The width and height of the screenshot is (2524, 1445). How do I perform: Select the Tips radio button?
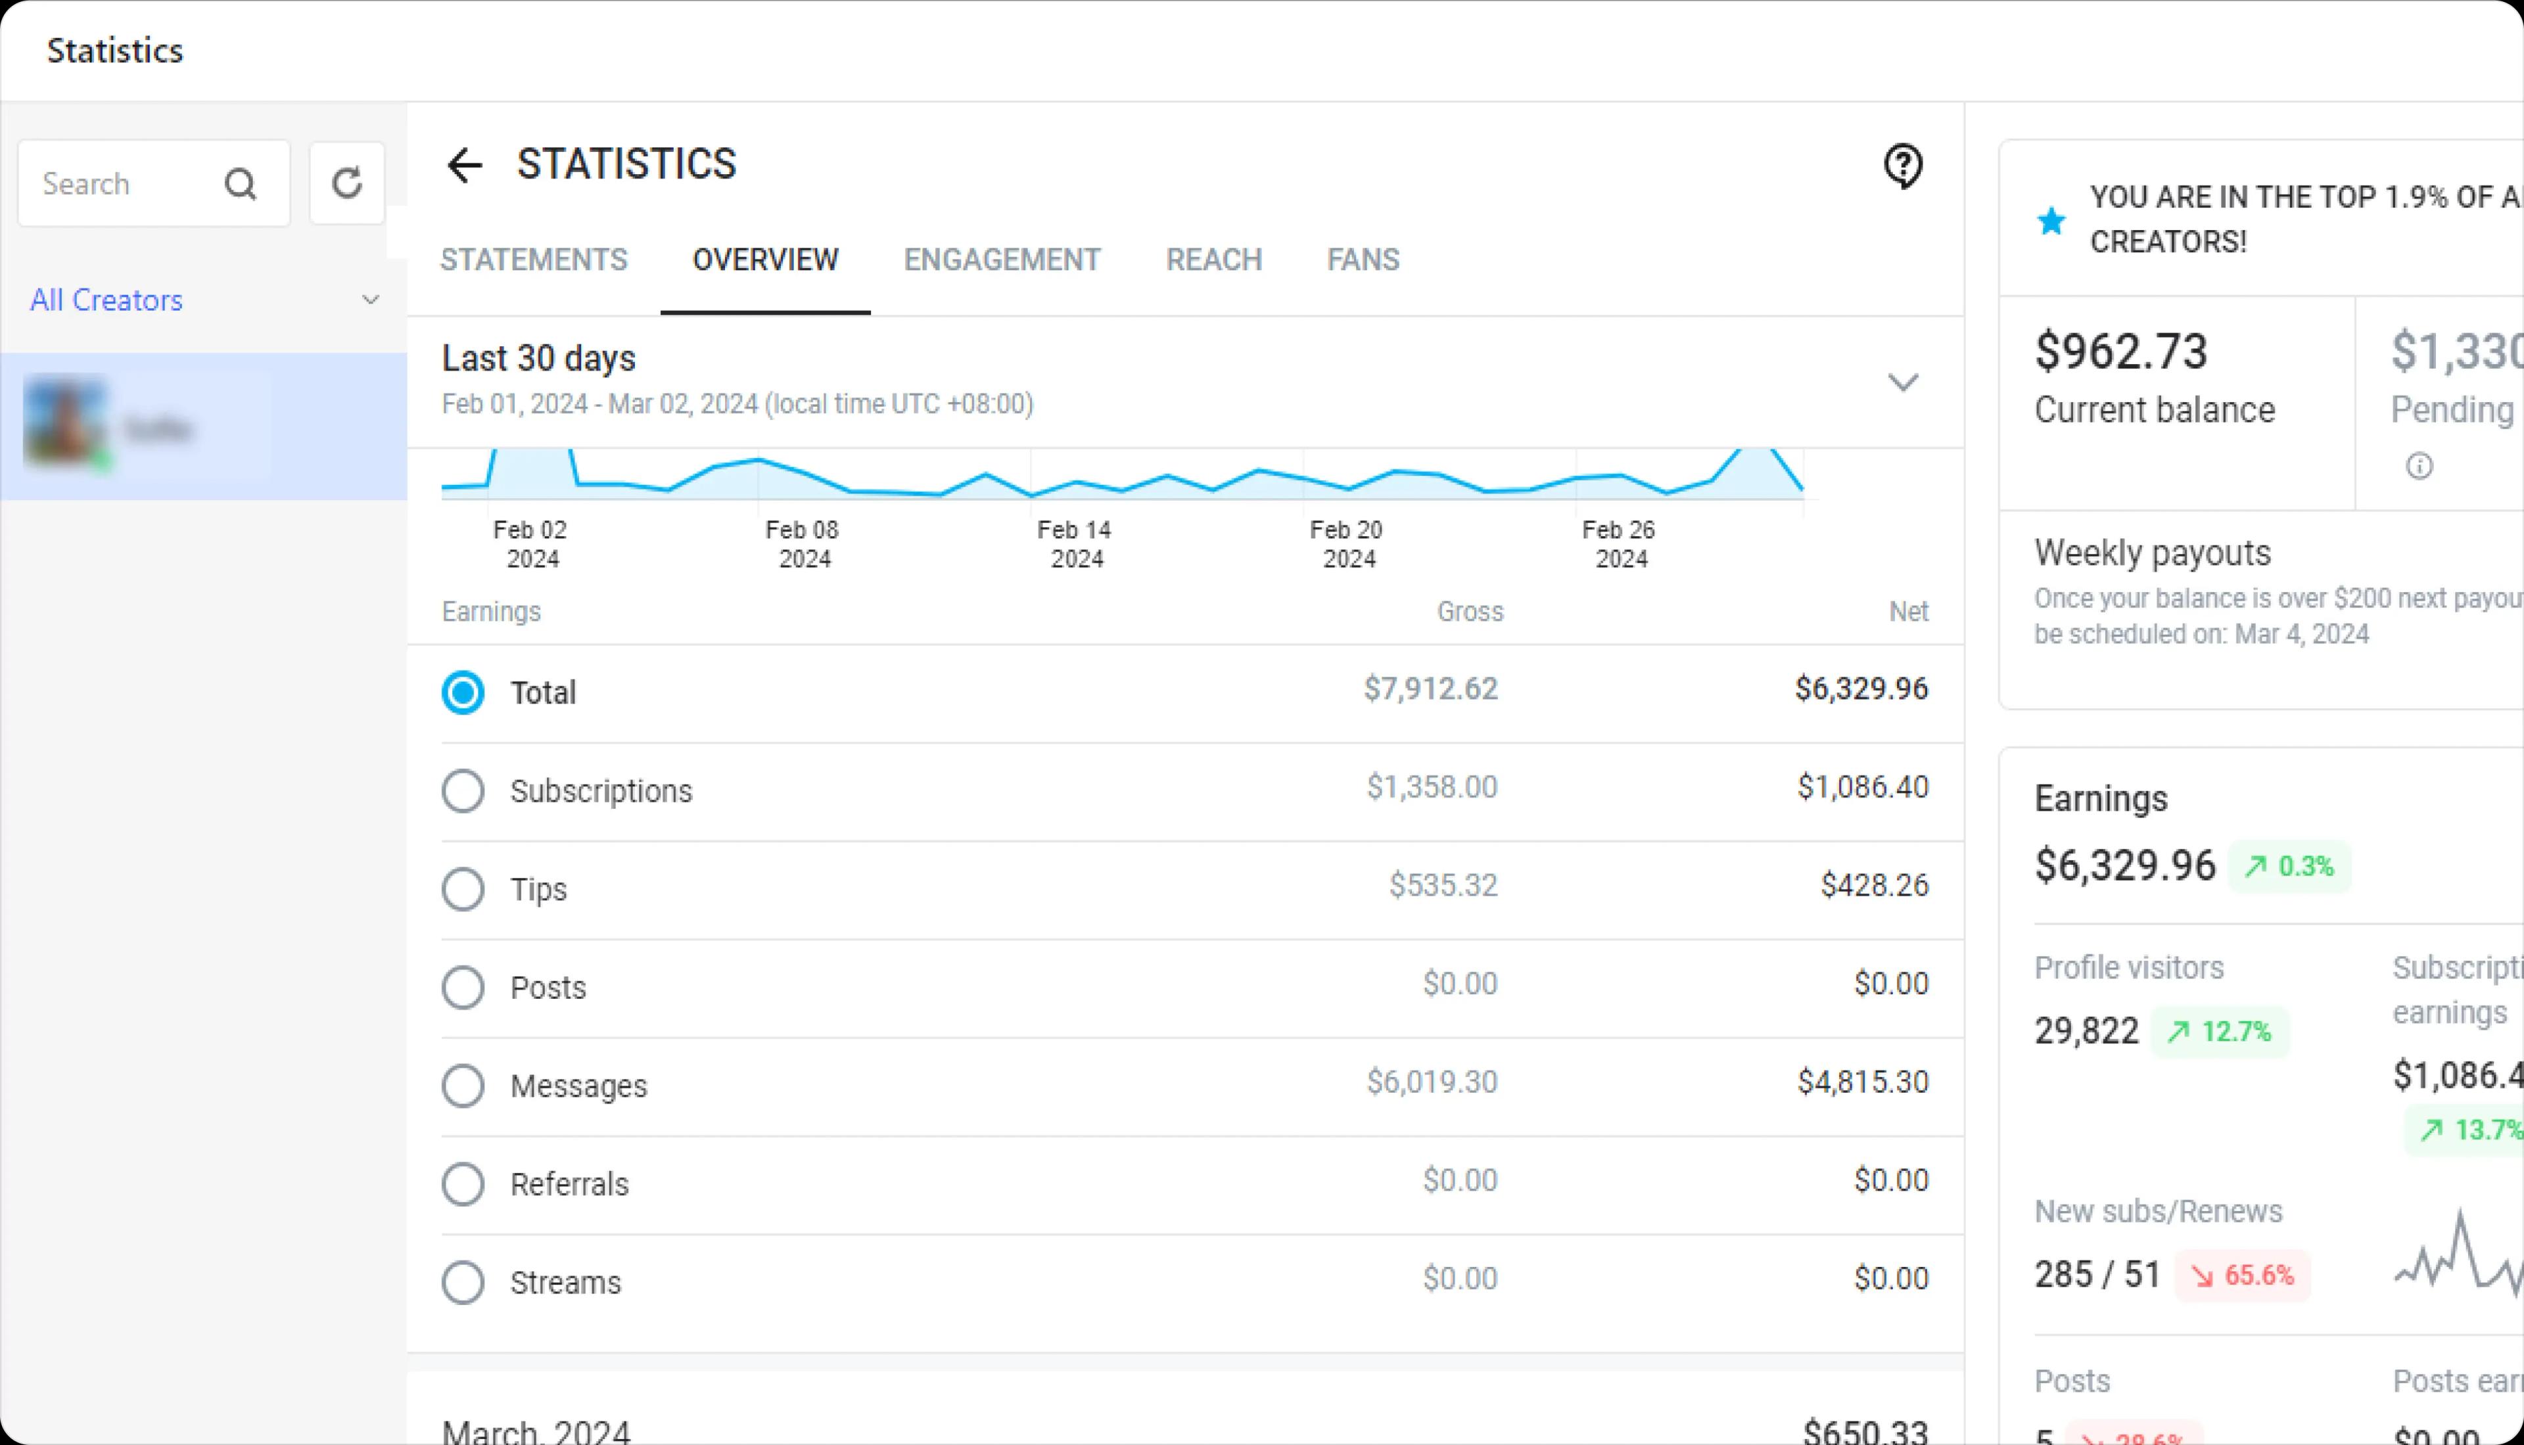[x=463, y=889]
